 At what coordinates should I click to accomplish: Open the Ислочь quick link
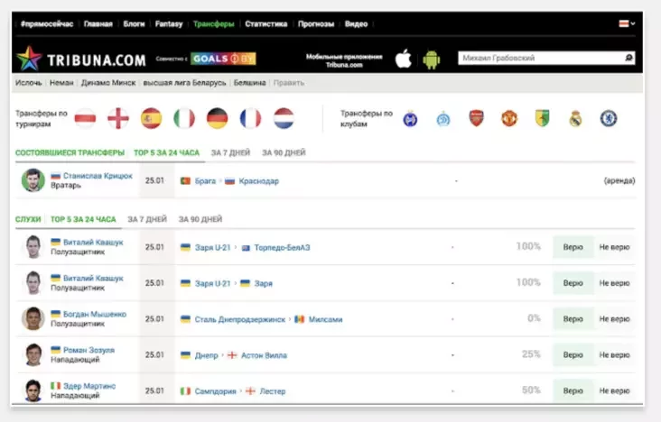[x=29, y=83]
